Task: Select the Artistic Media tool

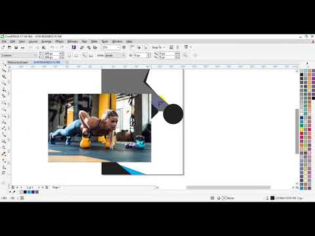Action: [x=4, y=96]
